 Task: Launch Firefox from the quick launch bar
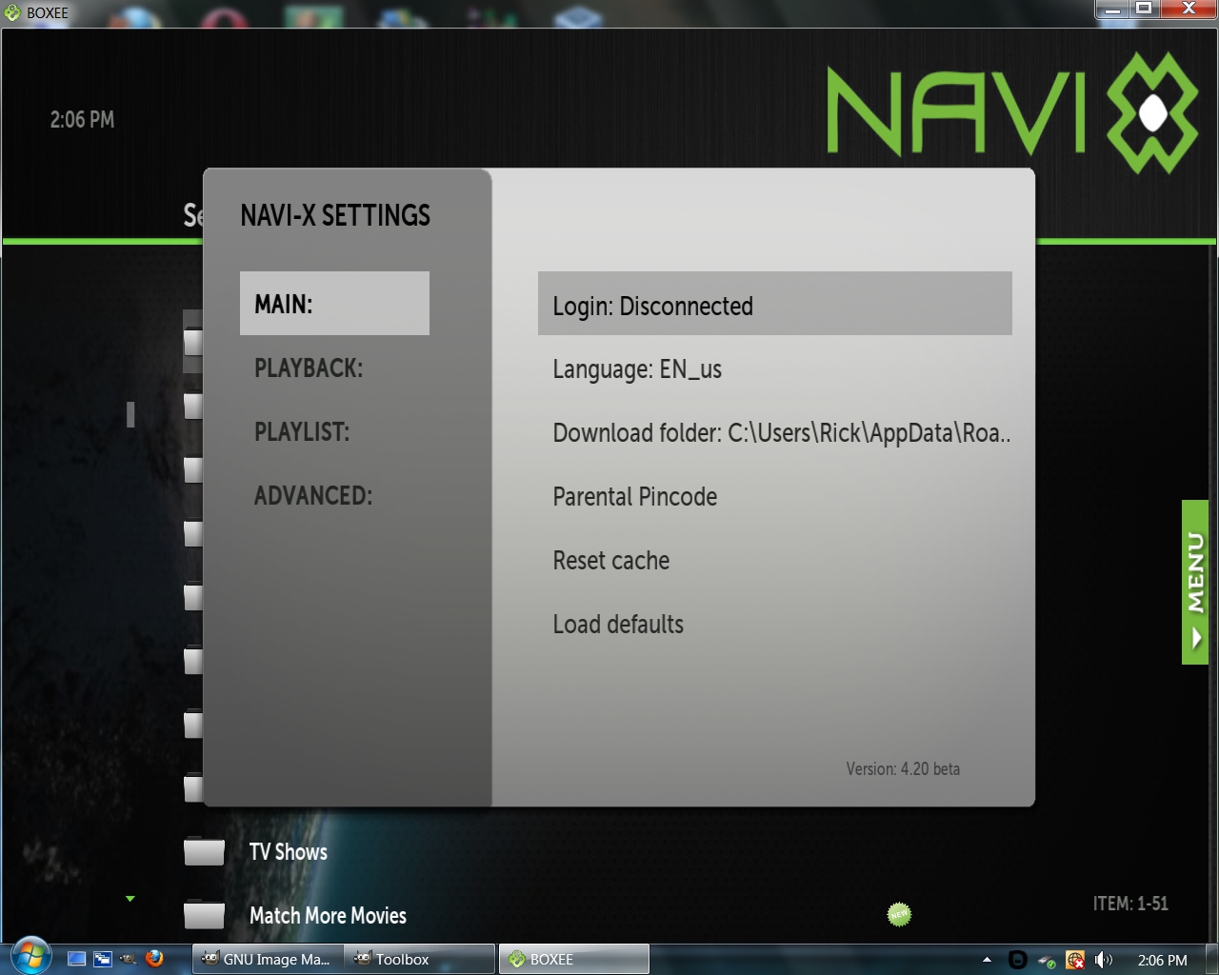[x=154, y=958]
